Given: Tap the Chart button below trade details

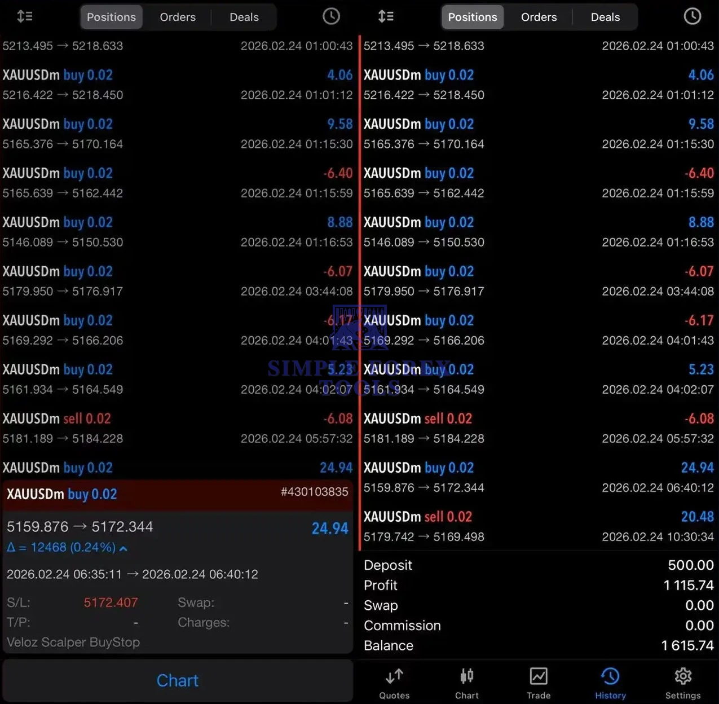Looking at the screenshot, I should coord(178,680).
